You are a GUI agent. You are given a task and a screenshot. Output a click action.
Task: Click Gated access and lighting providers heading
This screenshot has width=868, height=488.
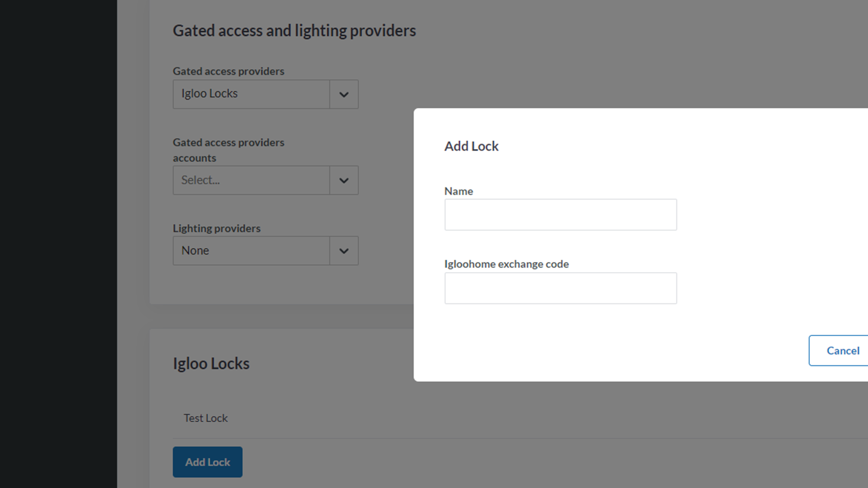click(294, 31)
